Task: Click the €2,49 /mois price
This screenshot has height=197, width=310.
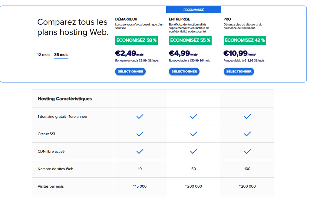Action: pyautogui.click(x=130, y=53)
